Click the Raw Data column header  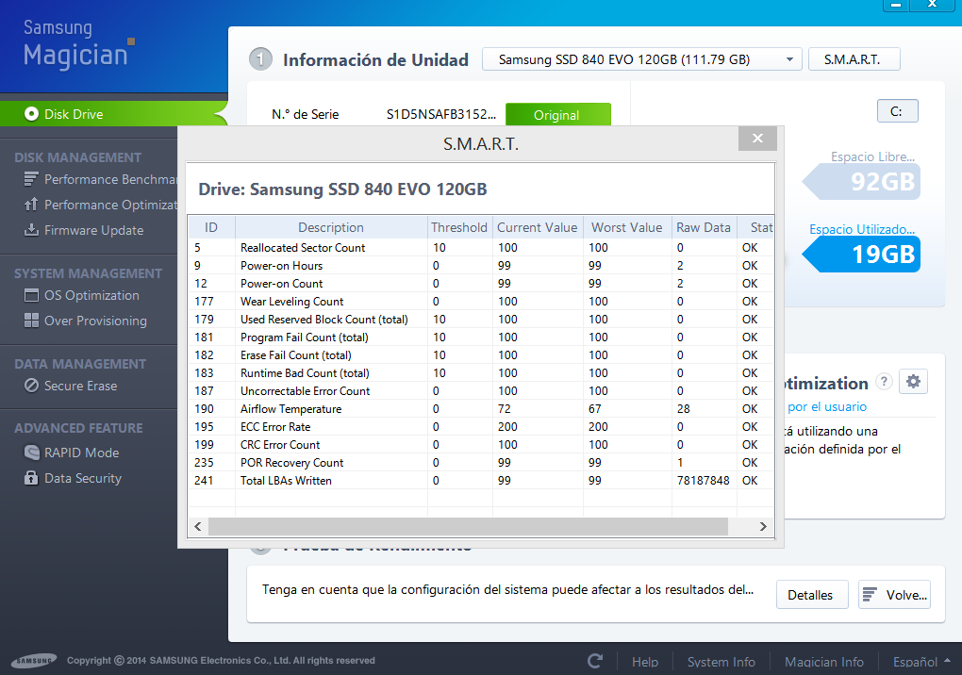(x=704, y=227)
